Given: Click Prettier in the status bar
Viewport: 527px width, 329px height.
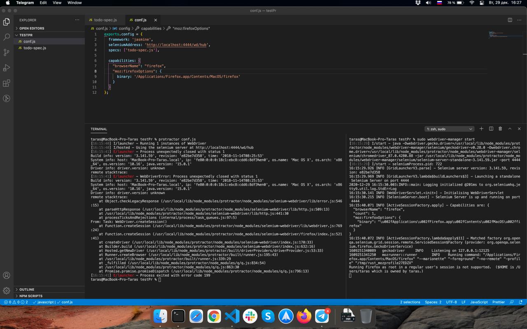Looking at the screenshot, I should tap(499, 302).
